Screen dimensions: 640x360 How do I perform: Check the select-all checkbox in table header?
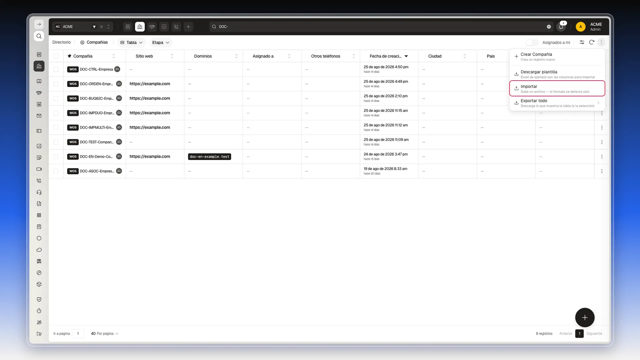pos(56,56)
